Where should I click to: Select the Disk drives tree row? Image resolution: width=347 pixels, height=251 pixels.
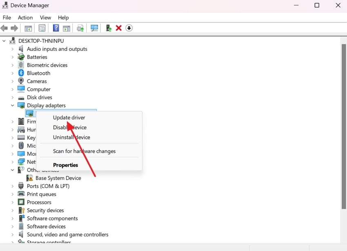coord(40,97)
